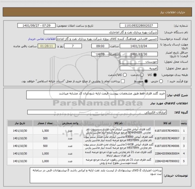The image size is (195, 189).
Task: Click the اطلاعات کالاهای مورد نیاز section title
Action: tap(169, 103)
